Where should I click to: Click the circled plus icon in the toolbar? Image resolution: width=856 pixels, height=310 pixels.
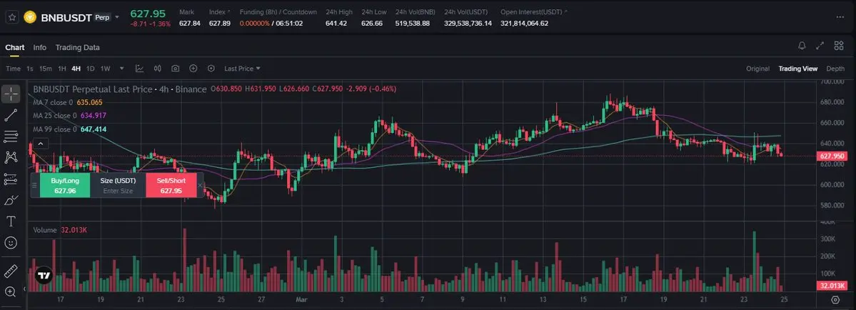coord(193,69)
